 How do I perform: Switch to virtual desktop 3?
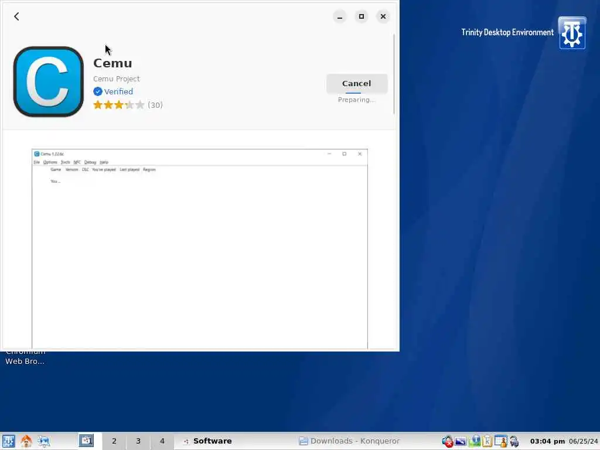click(138, 441)
